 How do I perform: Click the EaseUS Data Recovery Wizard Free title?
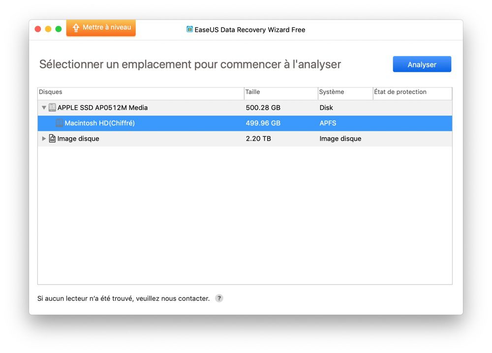250,30
